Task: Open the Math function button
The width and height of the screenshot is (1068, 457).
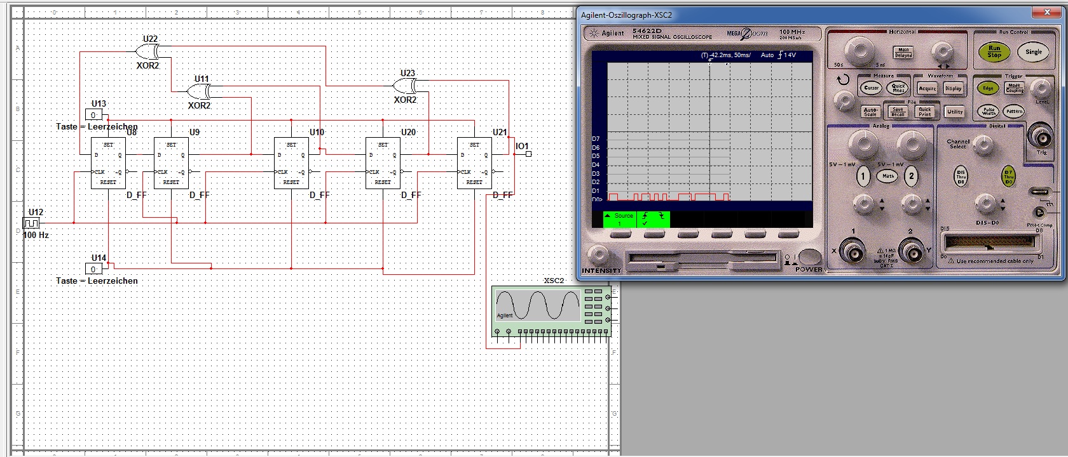Action: click(x=888, y=176)
